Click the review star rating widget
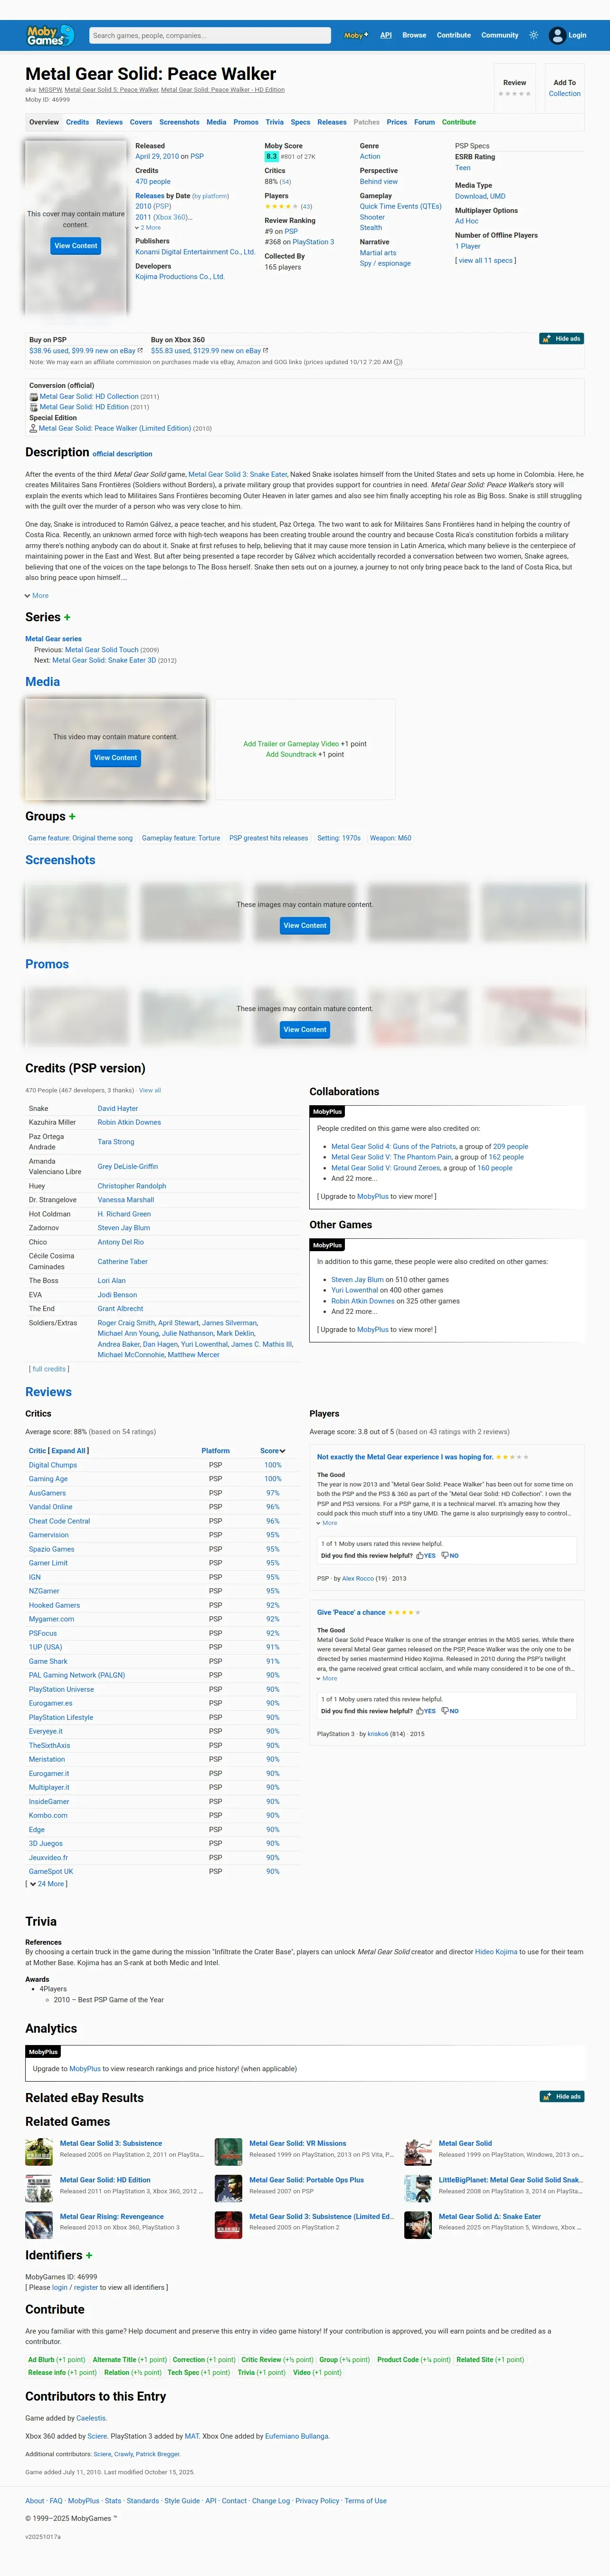This screenshot has width=610, height=2576. tap(514, 94)
